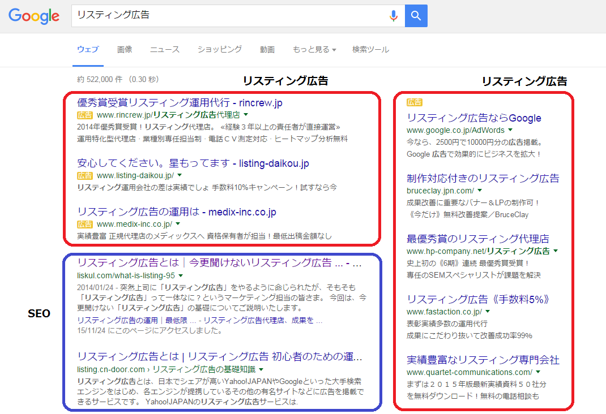Click the medix-inc.co.jp ad 広告 badge
The width and height of the screenshot is (606, 414).
coord(84,224)
